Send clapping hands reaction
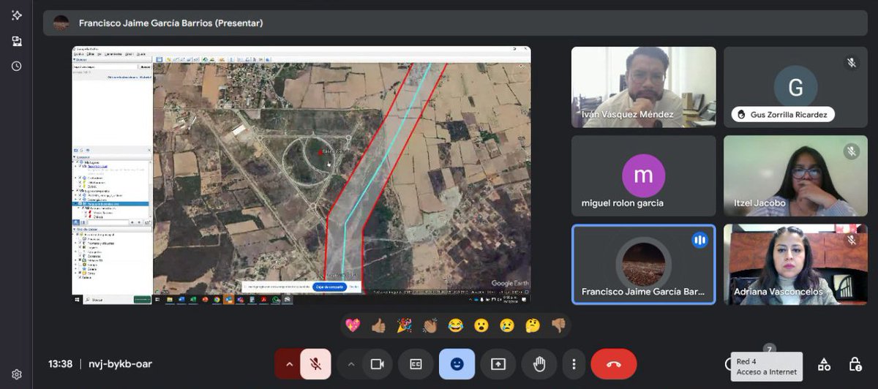 point(429,325)
